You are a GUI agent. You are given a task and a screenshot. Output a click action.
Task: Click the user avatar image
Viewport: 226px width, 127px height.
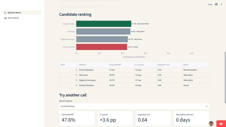(211, 123)
